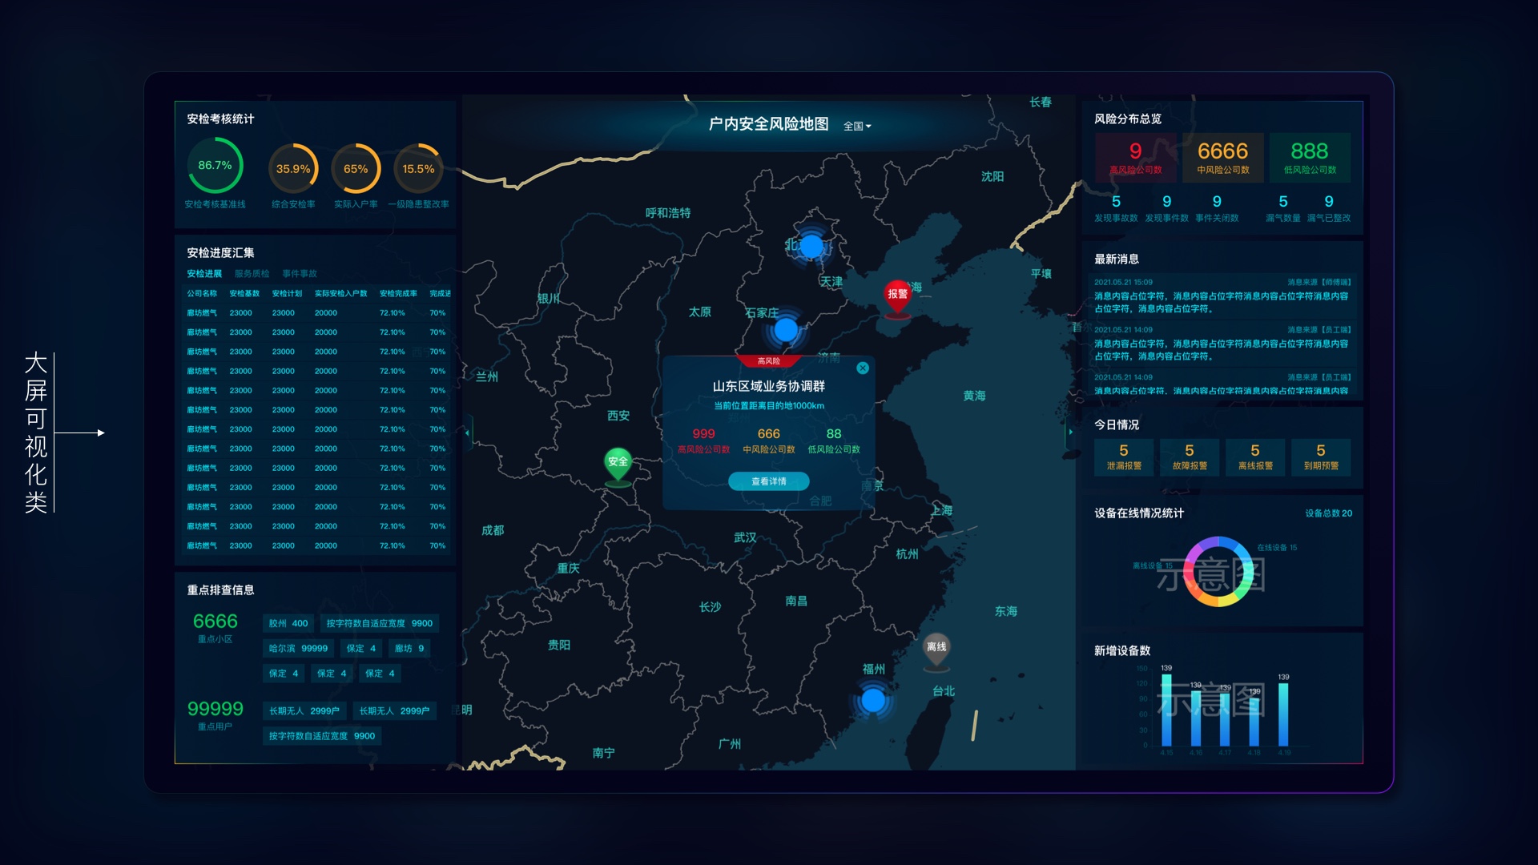Image resolution: width=1538 pixels, height=865 pixels.
Task: Click the blue pulse marker near 福州
Action: coord(873,700)
